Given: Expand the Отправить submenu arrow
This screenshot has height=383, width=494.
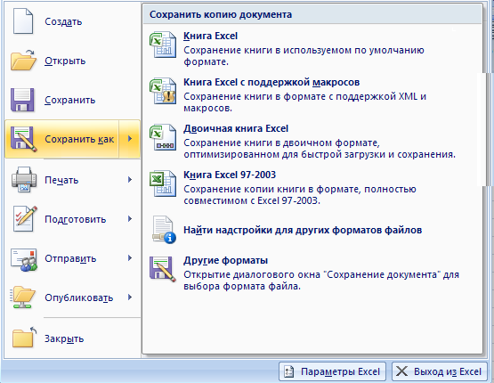Looking at the screenshot, I should [130, 258].
